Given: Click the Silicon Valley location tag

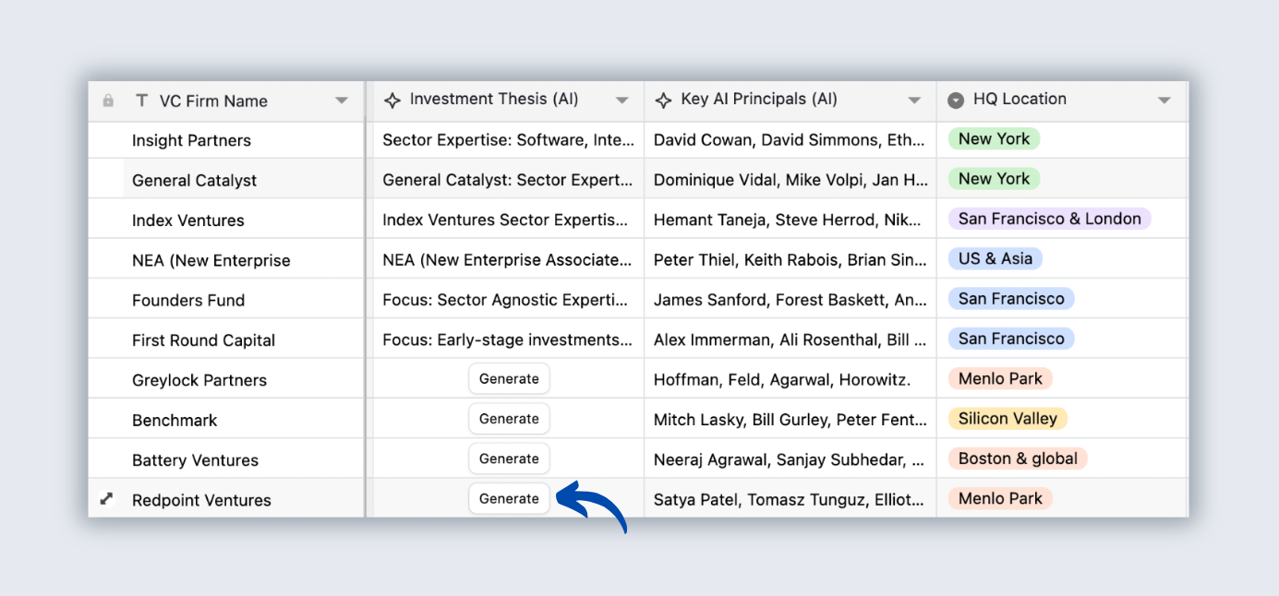Looking at the screenshot, I should click(1008, 419).
